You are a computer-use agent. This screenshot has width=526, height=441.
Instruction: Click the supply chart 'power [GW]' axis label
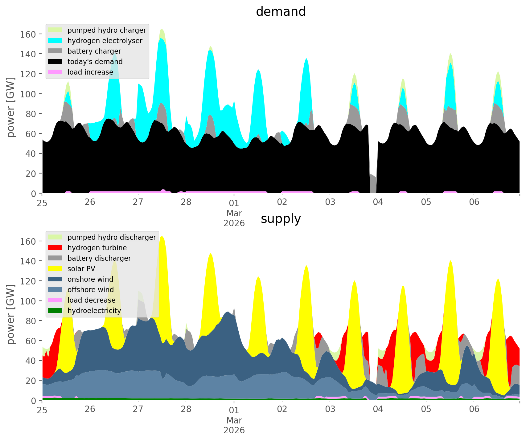coord(11,314)
